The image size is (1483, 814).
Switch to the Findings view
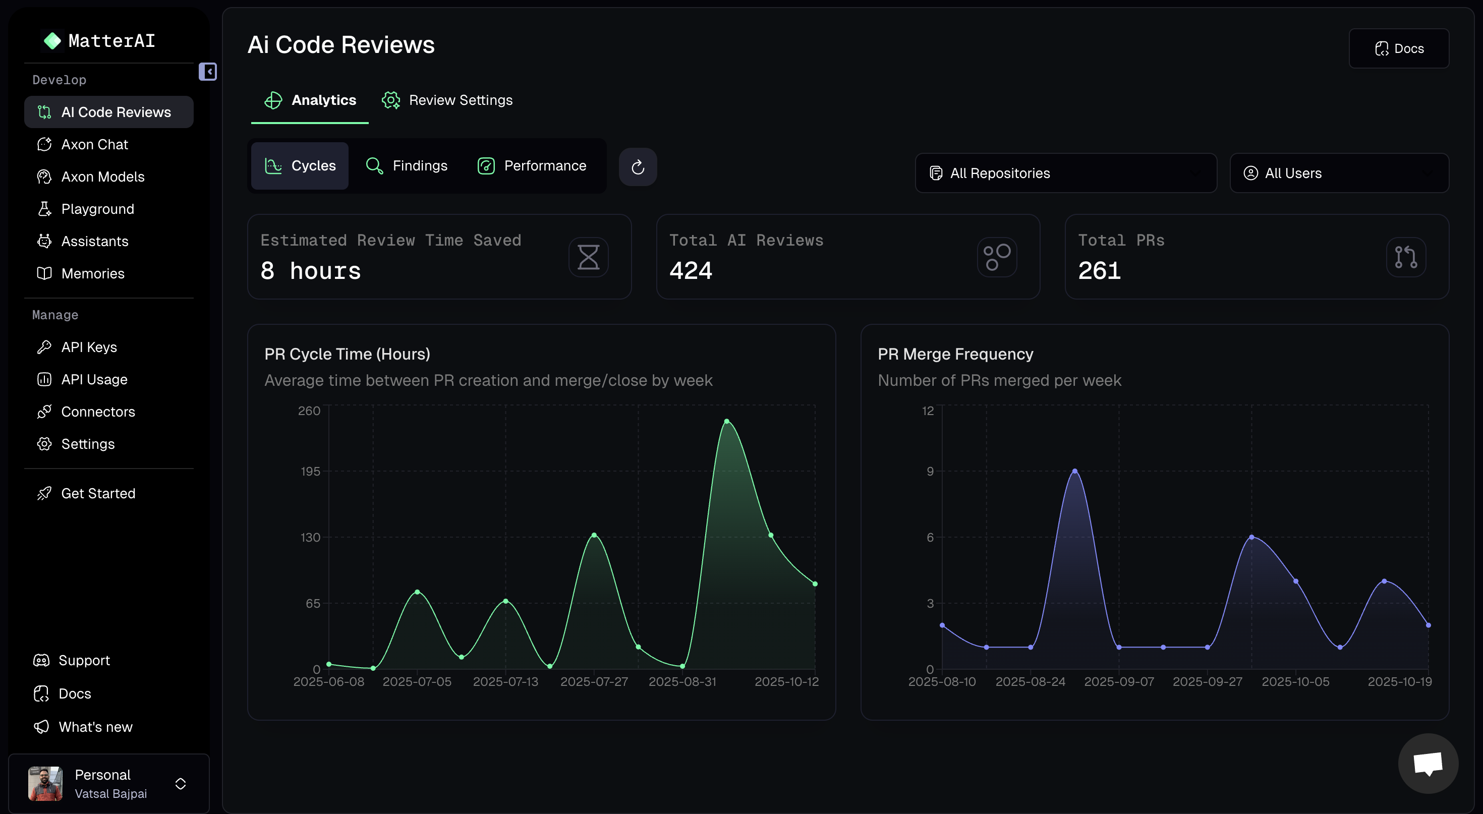pos(408,165)
